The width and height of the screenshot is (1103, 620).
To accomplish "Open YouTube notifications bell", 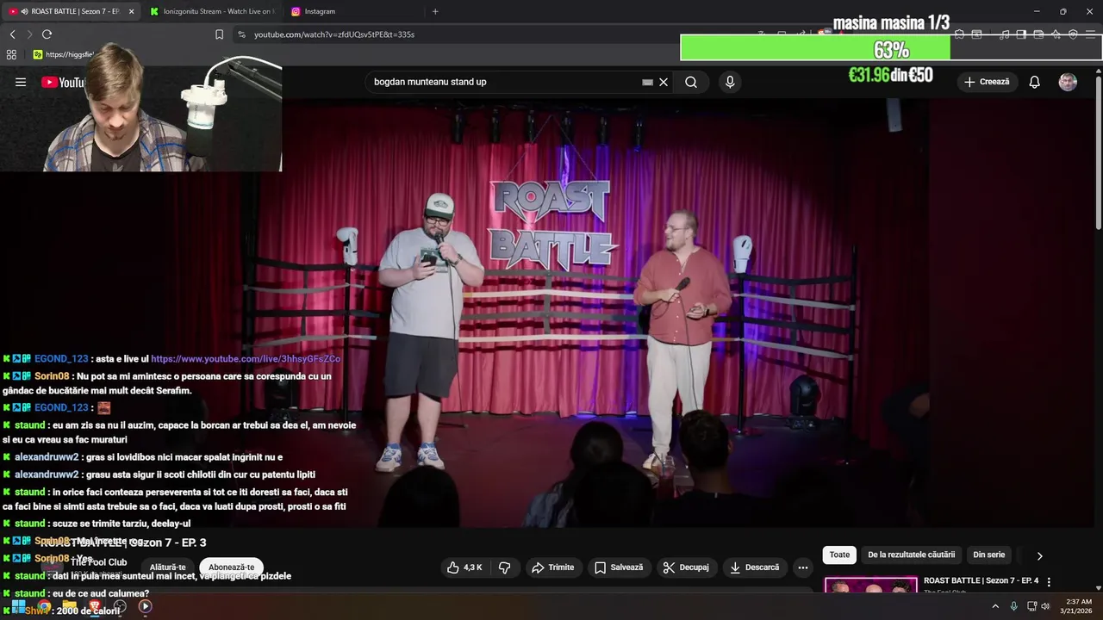I will click(1034, 82).
